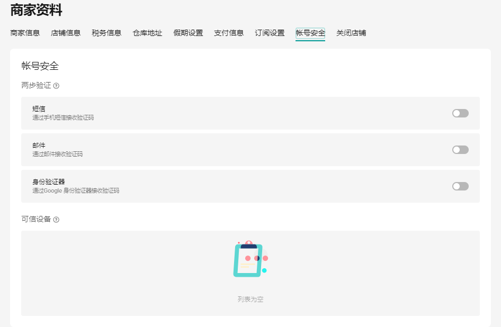Go to the 关闭店铺 tab
The width and height of the screenshot is (501, 327).
click(351, 33)
